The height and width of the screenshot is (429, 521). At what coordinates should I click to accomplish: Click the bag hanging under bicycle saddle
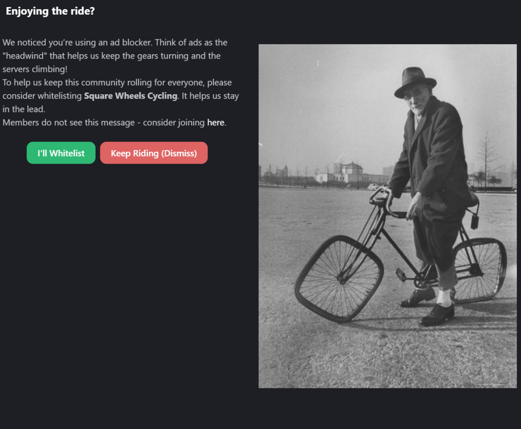[x=475, y=220]
